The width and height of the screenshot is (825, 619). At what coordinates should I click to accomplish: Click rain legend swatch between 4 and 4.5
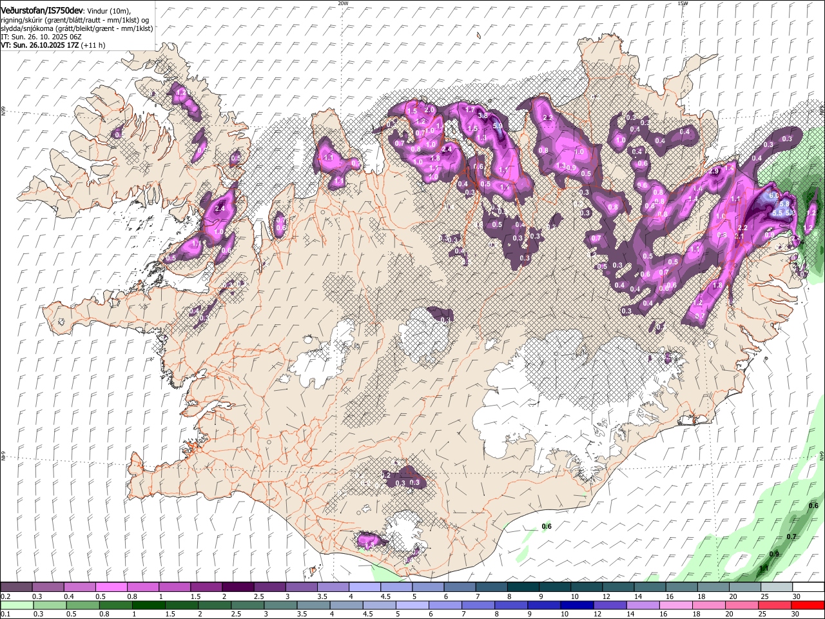click(x=347, y=605)
